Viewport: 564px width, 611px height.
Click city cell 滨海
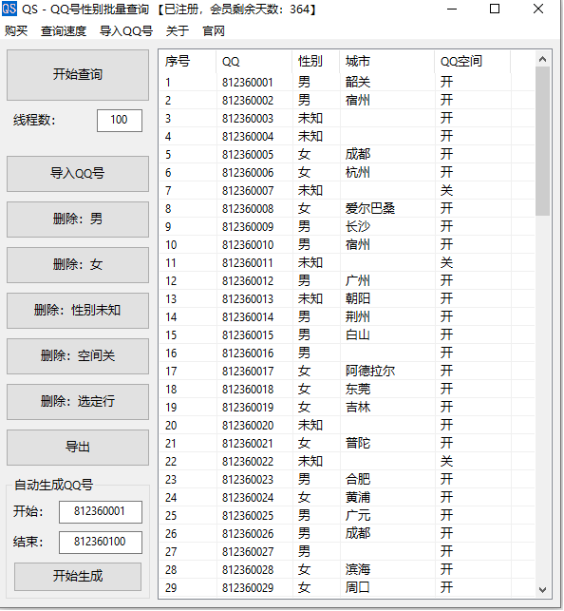tap(358, 570)
